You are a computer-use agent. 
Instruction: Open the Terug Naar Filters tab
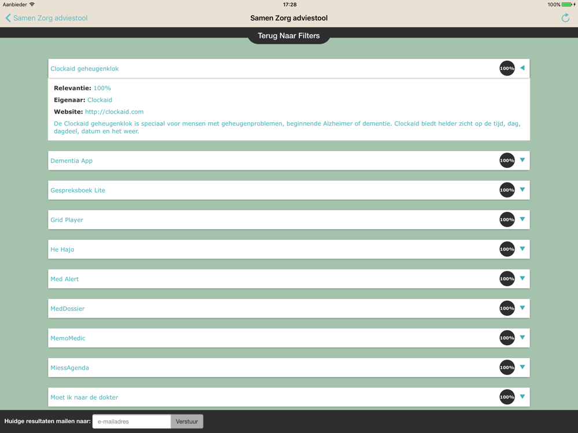pyautogui.click(x=288, y=36)
